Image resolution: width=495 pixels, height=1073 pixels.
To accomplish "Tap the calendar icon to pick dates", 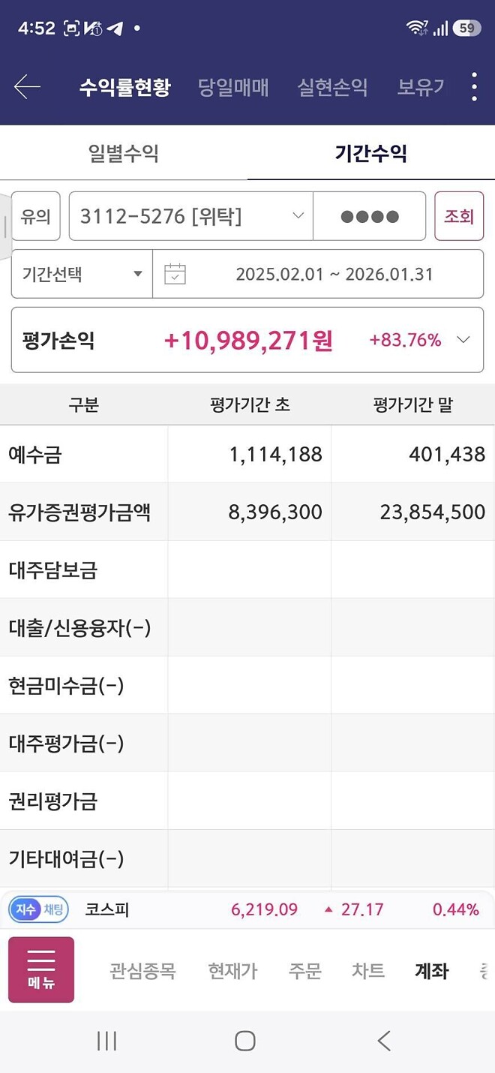I will pos(175,273).
